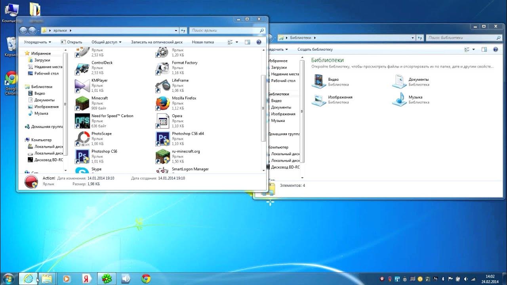Screen dimensions: 507x285
Task: Select the Mozilla Firefox shortcut
Action: pyautogui.click(x=176, y=103)
